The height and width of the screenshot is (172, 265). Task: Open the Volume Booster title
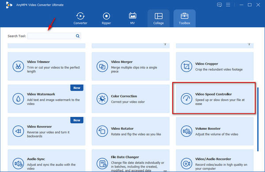click(208, 129)
